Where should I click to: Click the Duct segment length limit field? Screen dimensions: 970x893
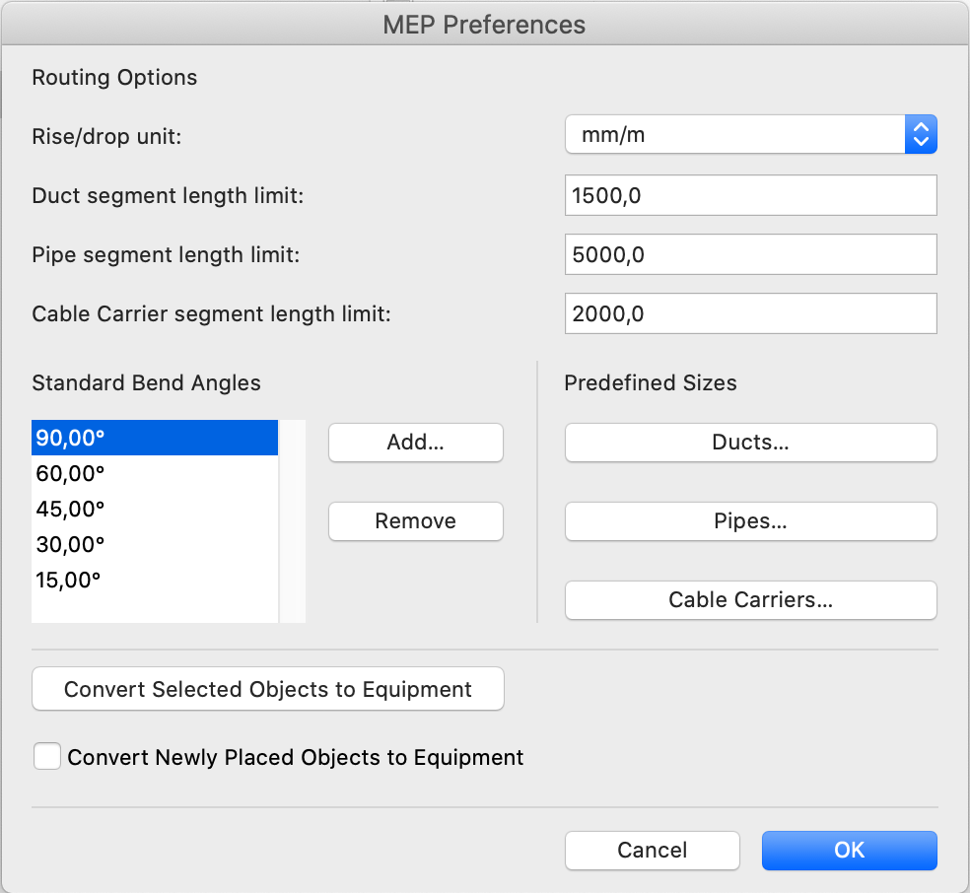click(x=750, y=195)
